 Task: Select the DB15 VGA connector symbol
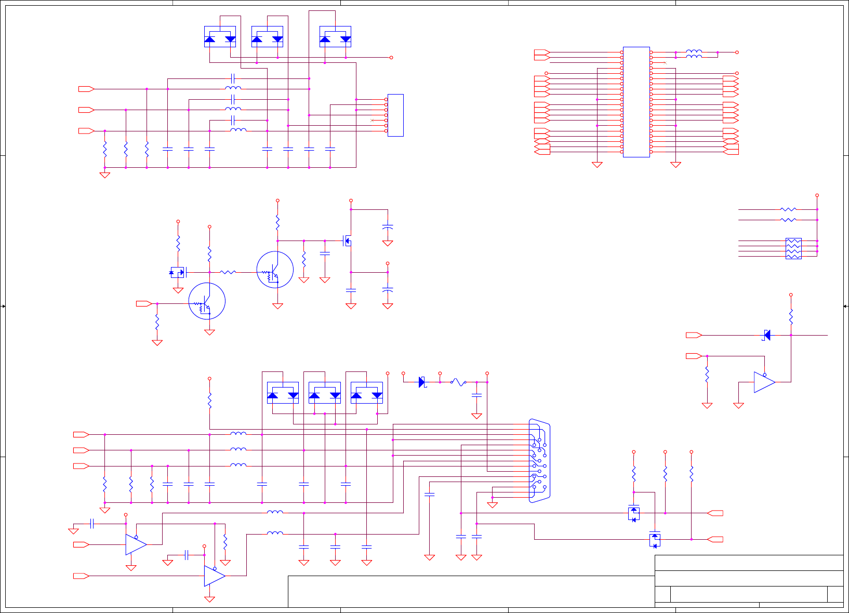coord(539,460)
